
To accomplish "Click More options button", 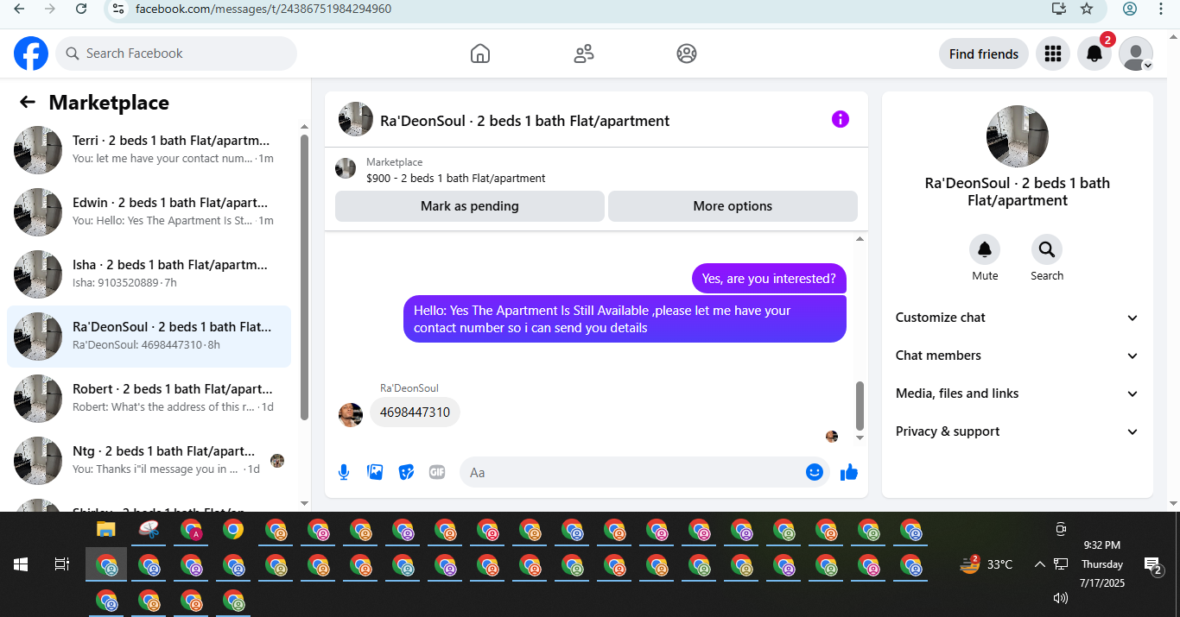I will pos(733,206).
